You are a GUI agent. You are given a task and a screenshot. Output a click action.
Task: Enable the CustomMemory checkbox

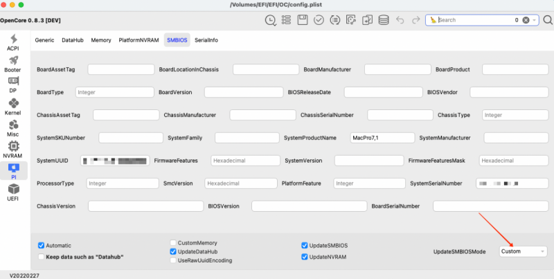coord(172,243)
